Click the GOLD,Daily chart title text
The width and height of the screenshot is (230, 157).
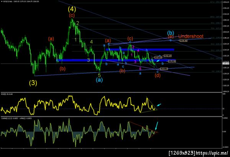click(7, 2)
